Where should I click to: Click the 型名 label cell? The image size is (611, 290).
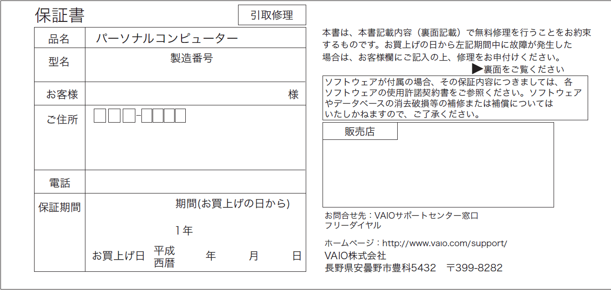click(60, 65)
